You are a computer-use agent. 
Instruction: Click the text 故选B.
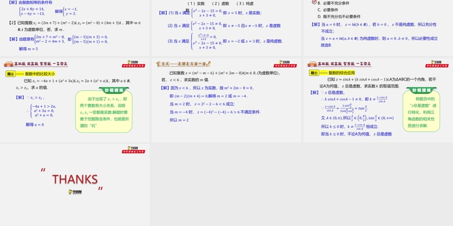pos(326,45)
